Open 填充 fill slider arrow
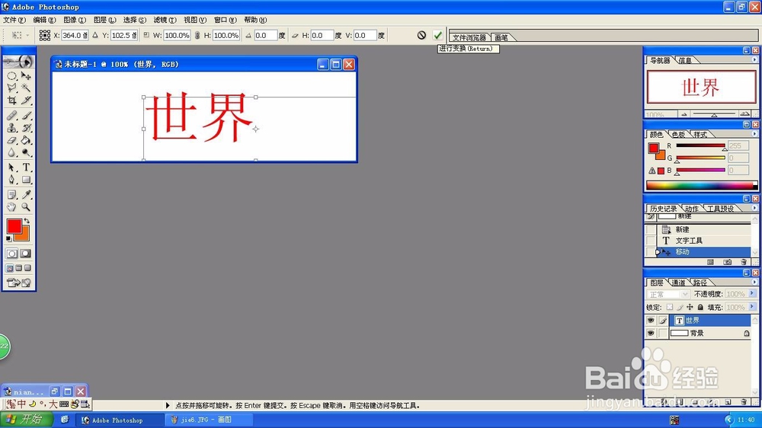This screenshot has height=428, width=762. coord(752,307)
